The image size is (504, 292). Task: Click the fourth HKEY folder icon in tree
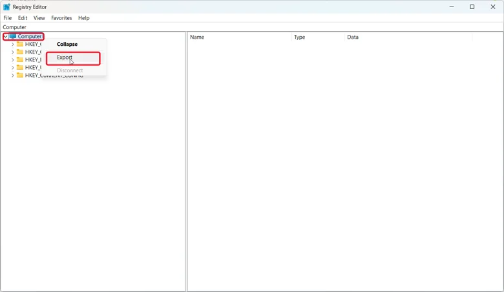(x=20, y=67)
